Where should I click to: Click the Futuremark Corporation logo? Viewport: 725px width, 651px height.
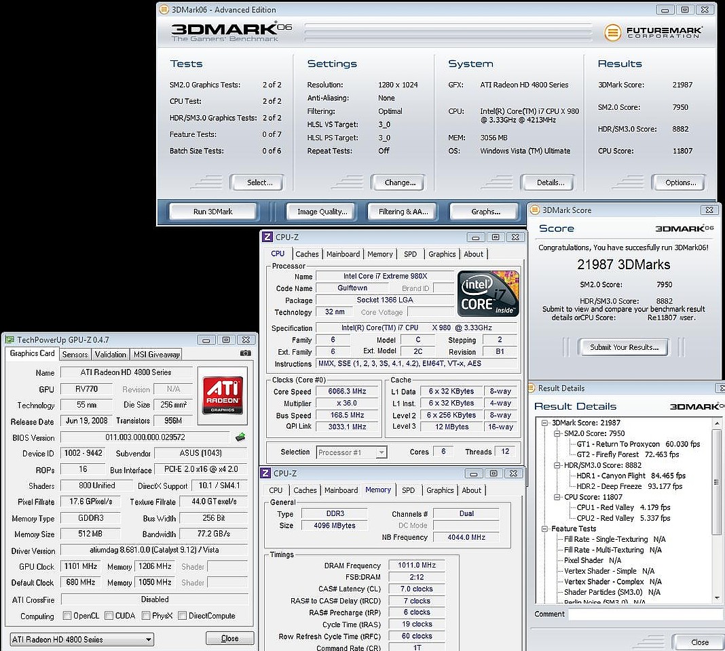click(654, 32)
